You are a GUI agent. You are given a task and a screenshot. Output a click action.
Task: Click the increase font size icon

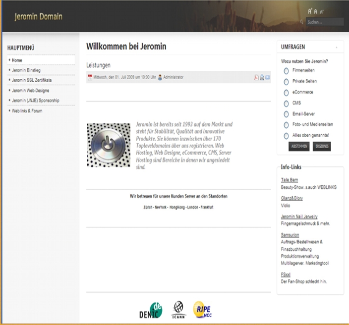point(310,11)
